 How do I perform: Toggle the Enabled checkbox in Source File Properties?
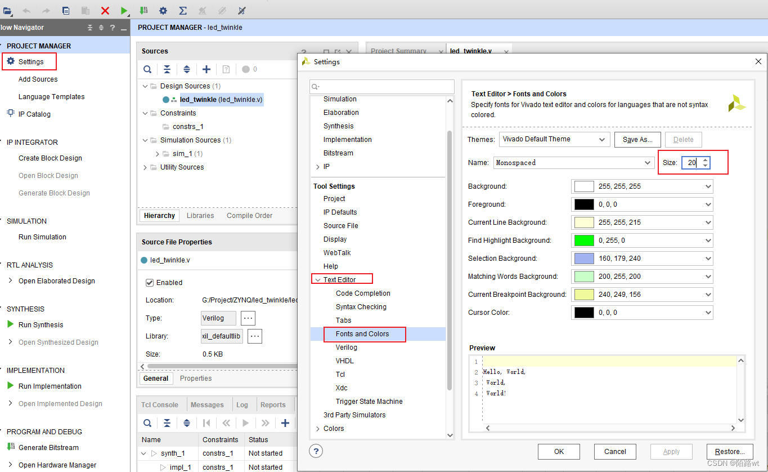point(150,283)
